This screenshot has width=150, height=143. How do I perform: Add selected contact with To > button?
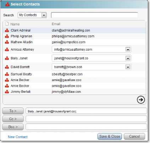click(x=13, y=111)
